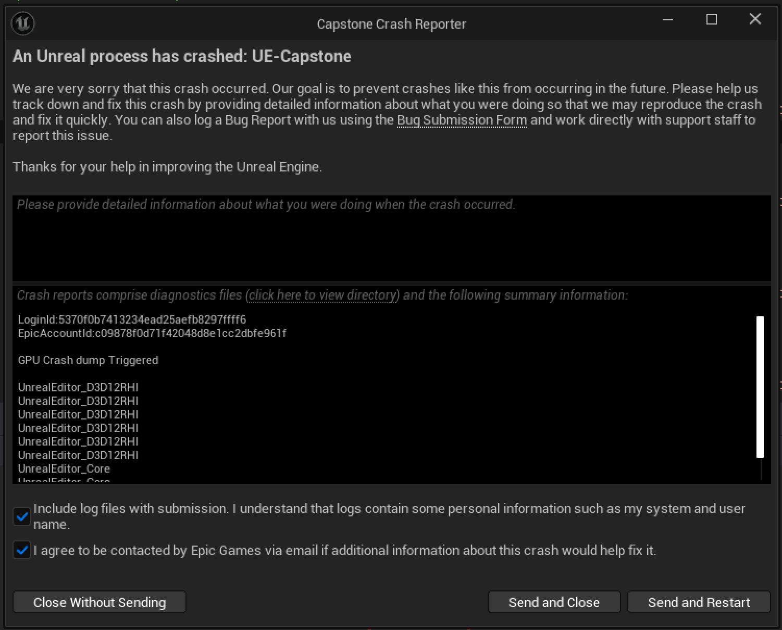Image resolution: width=782 pixels, height=630 pixels.
Task: Select the fully visible UnrealEditor_Core entry
Action: coord(64,469)
